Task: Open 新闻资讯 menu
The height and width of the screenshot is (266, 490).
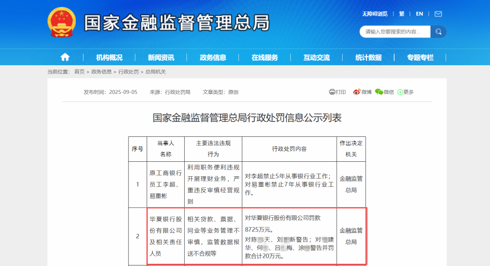Action: (161, 58)
